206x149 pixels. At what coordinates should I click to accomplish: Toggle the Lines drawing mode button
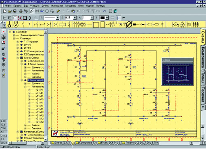(x=32, y=11)
